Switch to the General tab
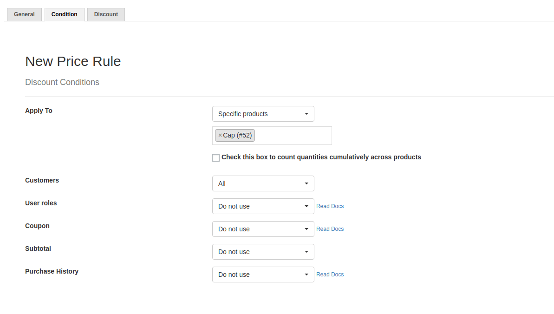Image resolution: width=554 pixels, height=314 pixels. tap(24, 14)
